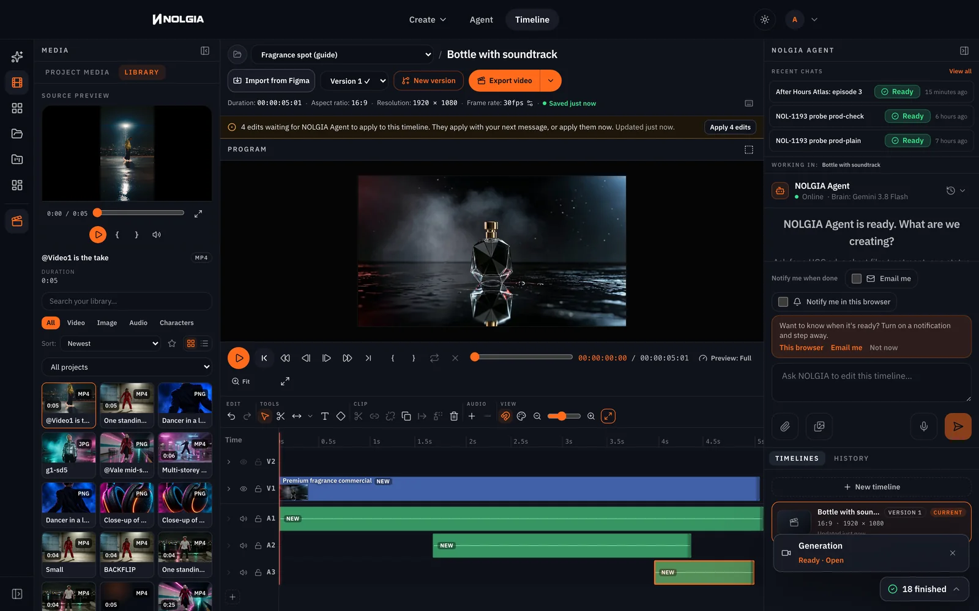Viewport: 979px width, 611px height.
Task: Play the program preview
Action: (x=239, y=358)
